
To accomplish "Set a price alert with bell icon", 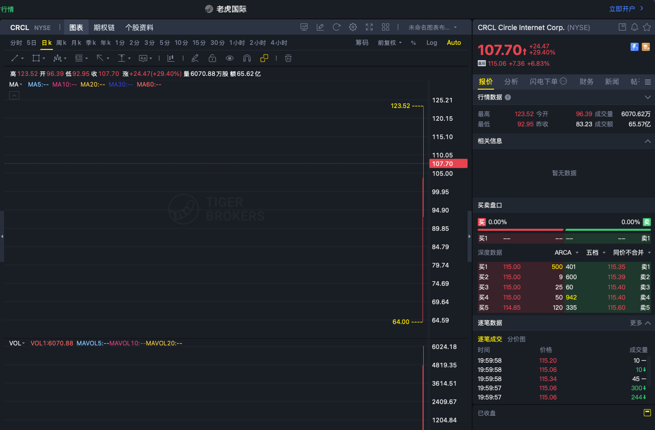I will coord(634,27).
